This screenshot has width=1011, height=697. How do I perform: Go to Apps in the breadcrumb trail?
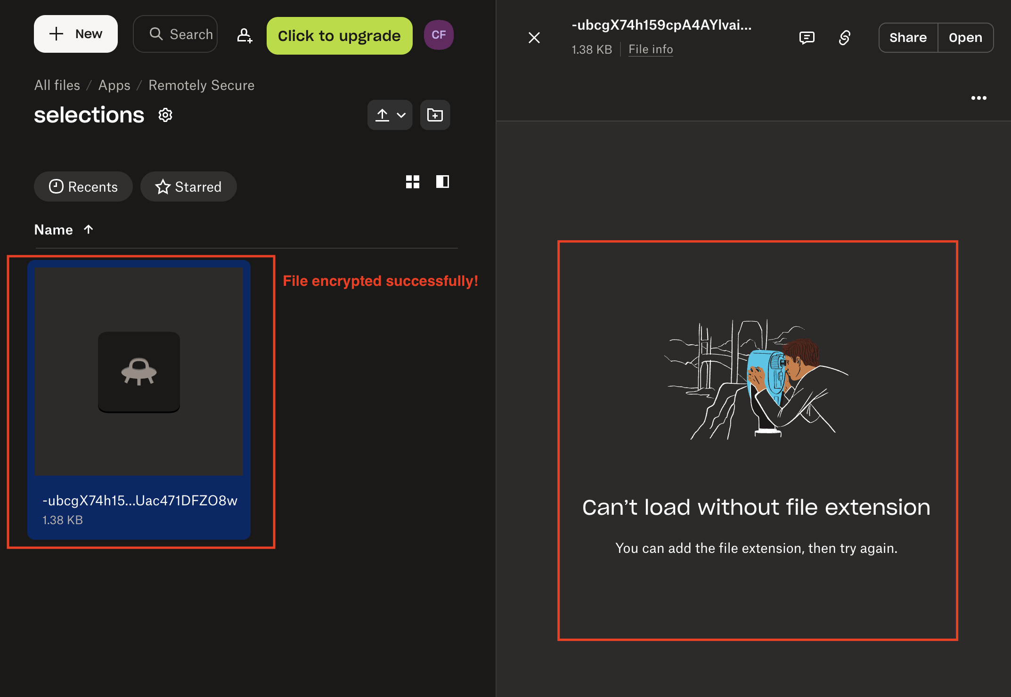click(114, 85)
